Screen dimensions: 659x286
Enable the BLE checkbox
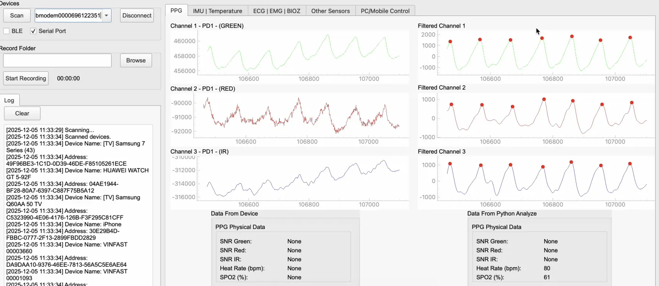tap(7, 31)
